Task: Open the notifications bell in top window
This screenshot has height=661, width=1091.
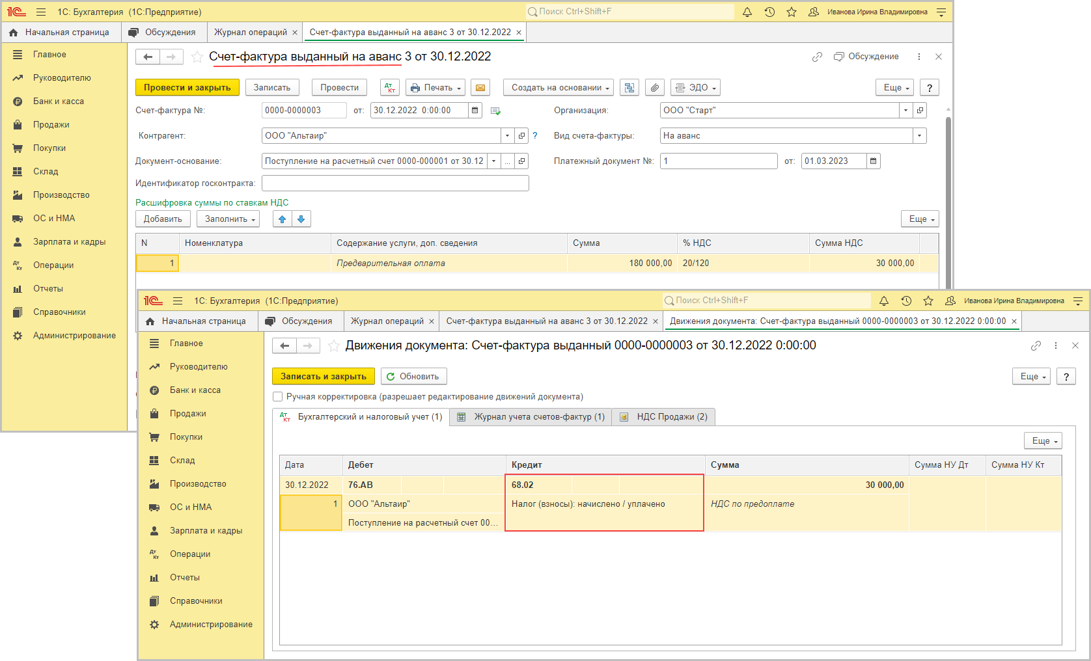Action: (x=747, y=12)
